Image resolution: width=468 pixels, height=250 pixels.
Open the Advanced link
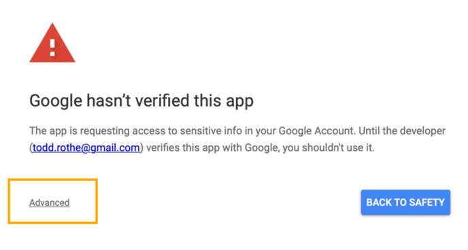pyautogui.click(x=50, y=202)
